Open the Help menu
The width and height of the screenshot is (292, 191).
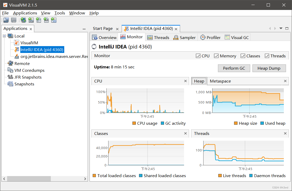(94, 13)
